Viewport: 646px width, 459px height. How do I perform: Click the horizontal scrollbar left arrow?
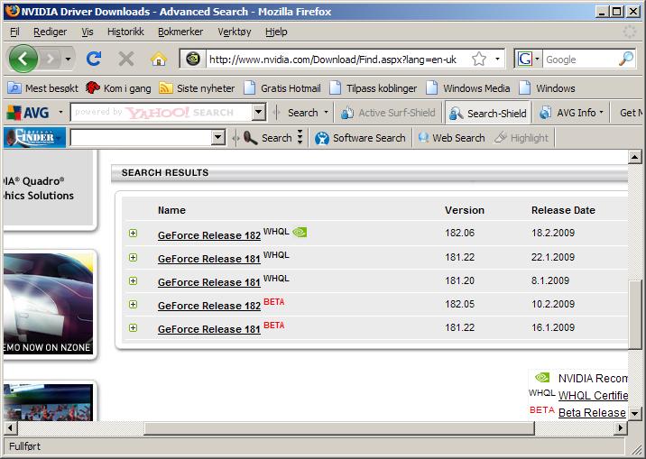pos(10,428)
